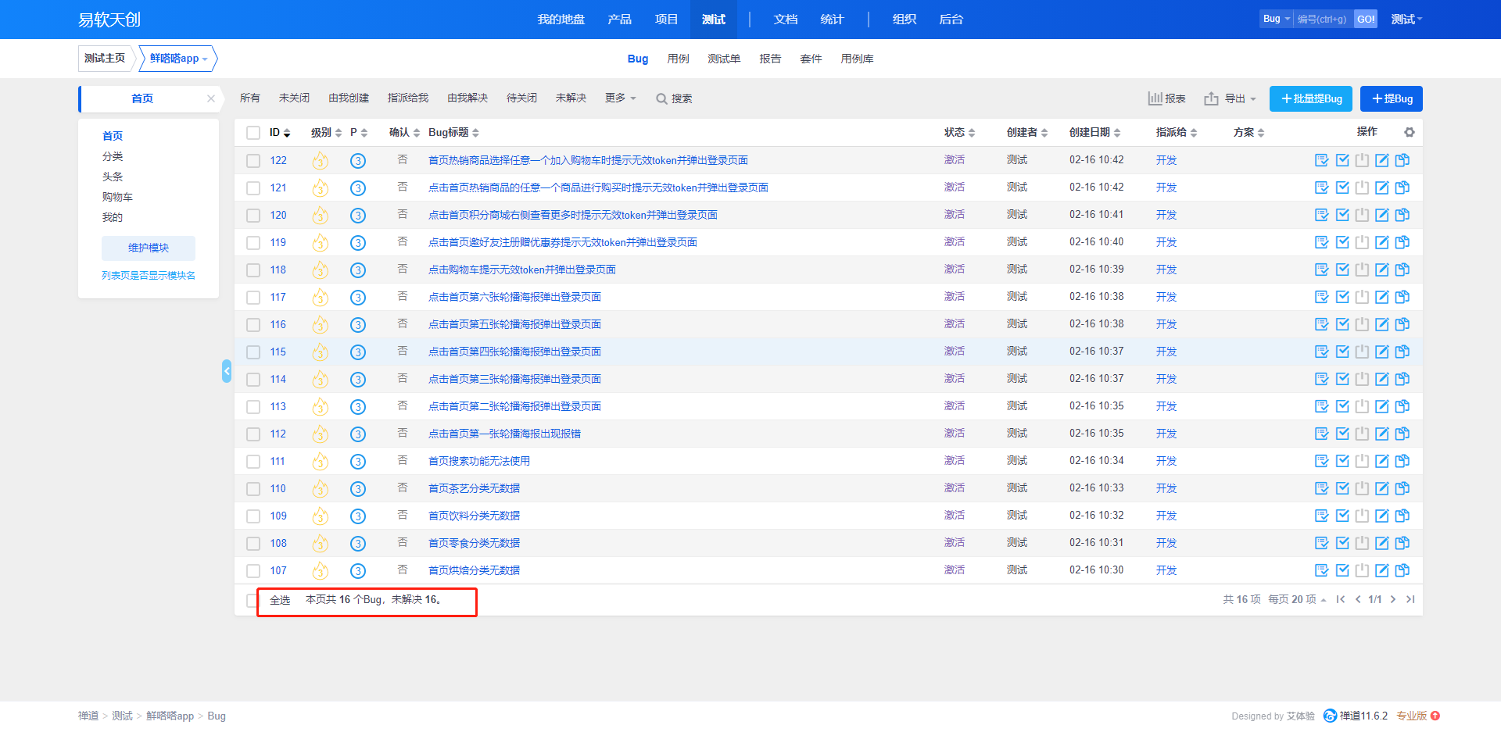Expand the 更多 filter dropdown
The height and width of the screenshot is (732, 1501).
click(x=621, y=98)
